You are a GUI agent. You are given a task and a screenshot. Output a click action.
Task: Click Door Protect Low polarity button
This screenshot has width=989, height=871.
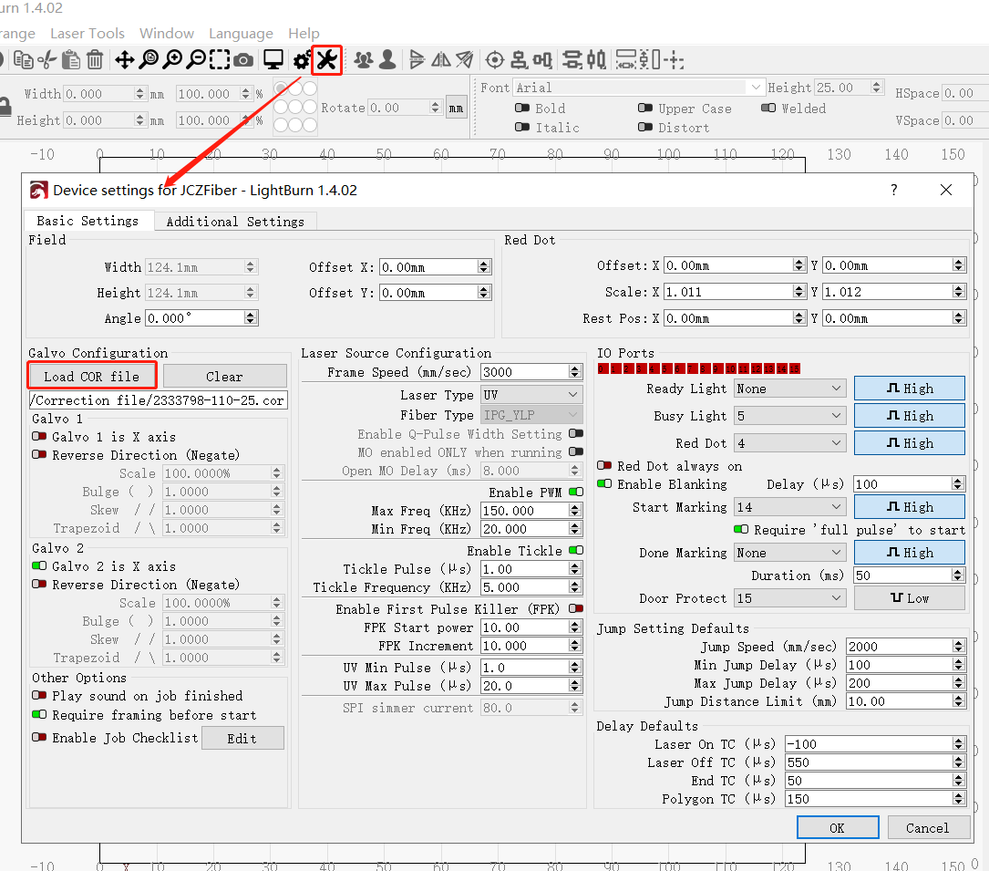910,598
